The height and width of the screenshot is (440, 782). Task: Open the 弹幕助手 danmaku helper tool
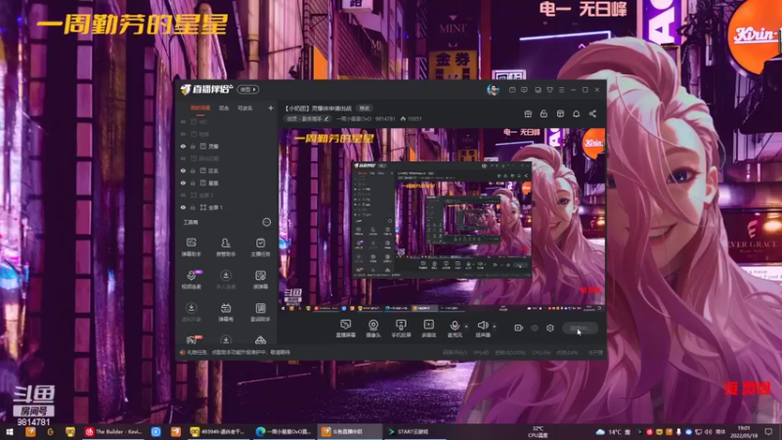coord(191,247)
